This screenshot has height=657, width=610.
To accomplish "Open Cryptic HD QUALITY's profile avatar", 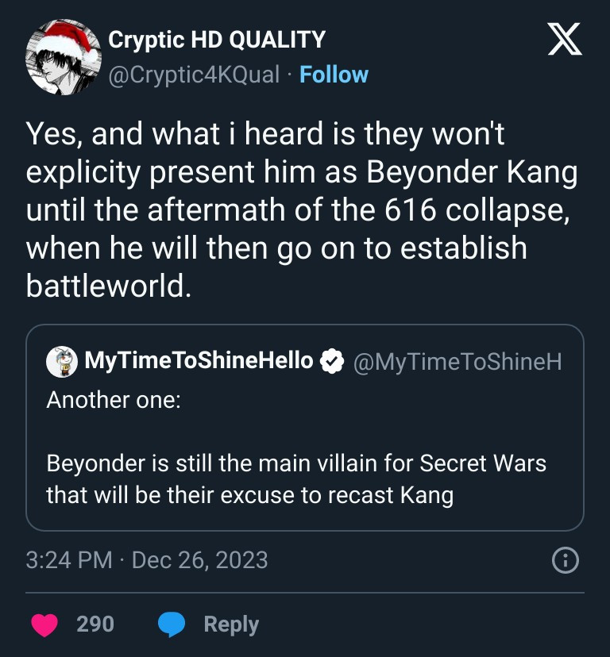I will (62, 57).
